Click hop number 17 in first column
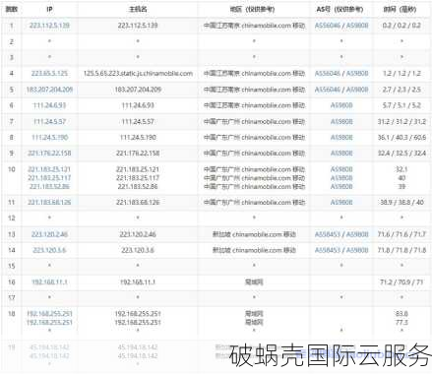Screen dimensions: 432x374 [x=12, y=297]
